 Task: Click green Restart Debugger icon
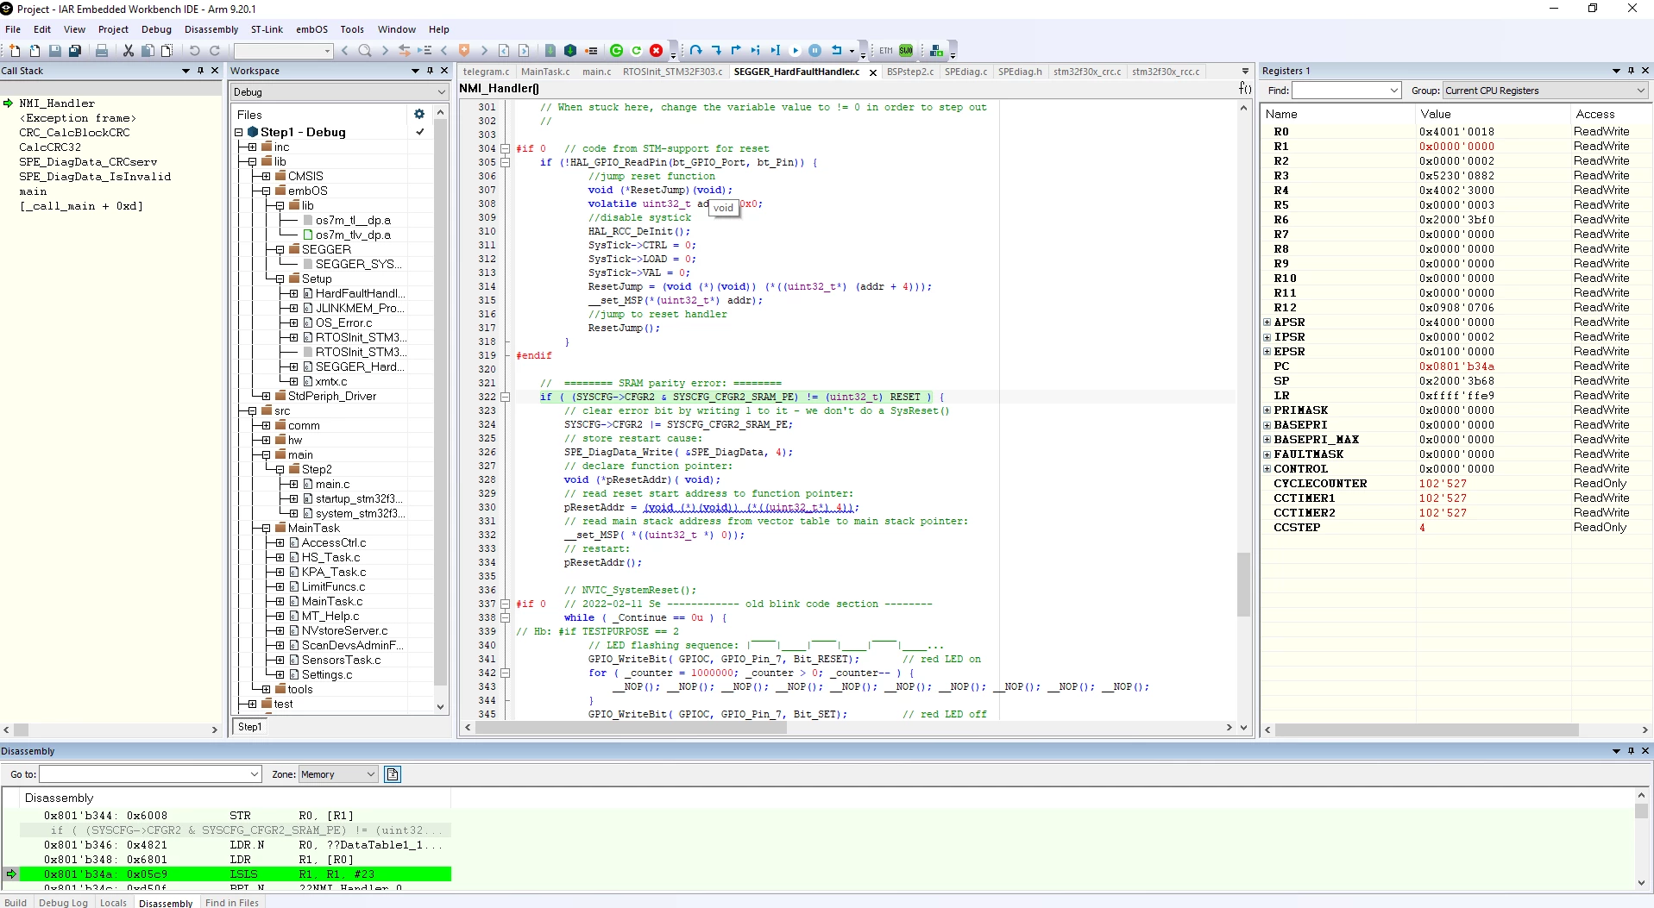coord(616,51)
